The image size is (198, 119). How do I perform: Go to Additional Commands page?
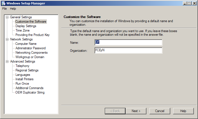click(x=29, y=88)
